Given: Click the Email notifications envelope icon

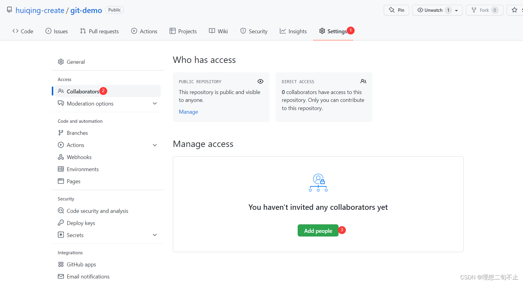Looking at the screenshot, I should [x=61, y=276].
